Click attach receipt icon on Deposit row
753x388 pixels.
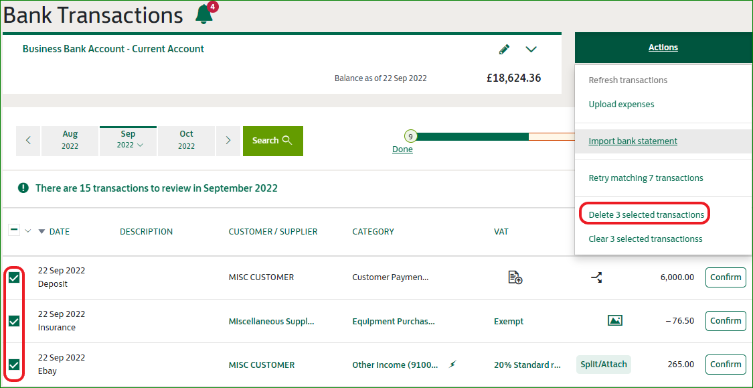click(x=515, y=277)
